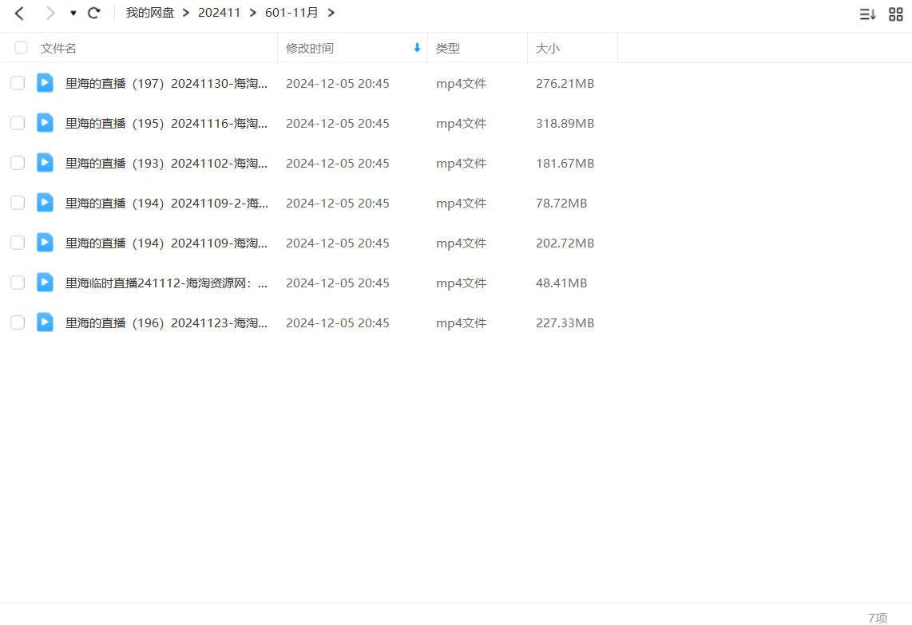The width and height of the screenshot is (912, 625).
Task: Click the 276.21MB size value
Action: click(x=565, y=84)
